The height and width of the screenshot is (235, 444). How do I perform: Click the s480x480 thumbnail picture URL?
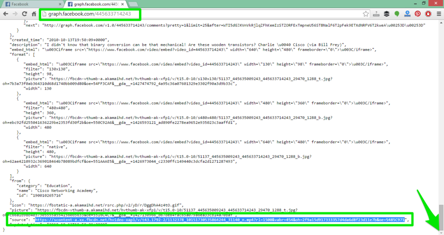[168, 120]
